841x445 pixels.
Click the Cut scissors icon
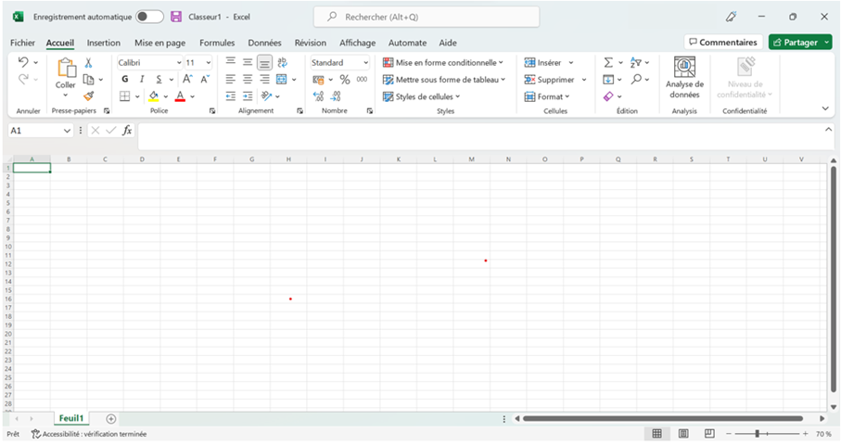pyautogui.click(x=88, y=63)
